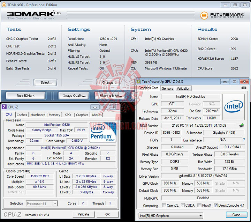Click the Bandwidth value 17.1 GB/s

229,169
